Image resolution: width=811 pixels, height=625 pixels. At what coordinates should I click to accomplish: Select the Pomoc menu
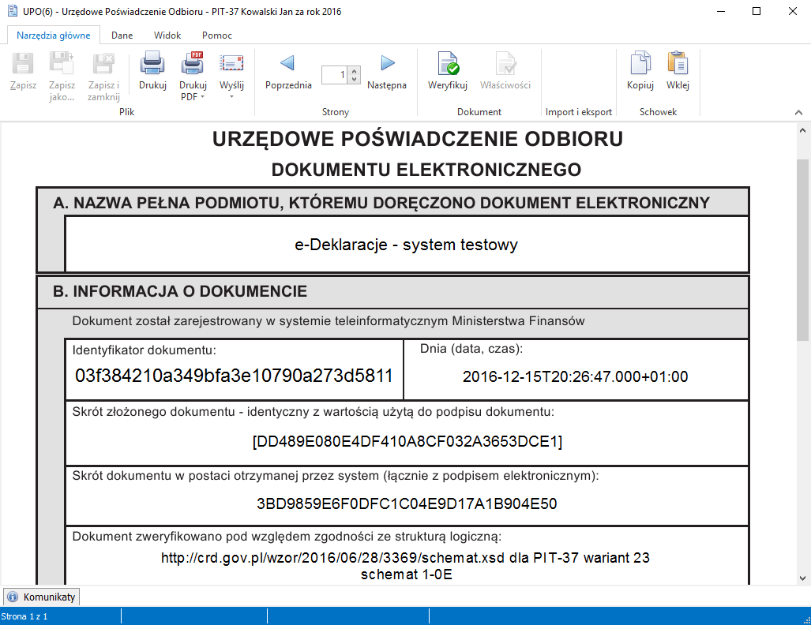pos(216,35)
